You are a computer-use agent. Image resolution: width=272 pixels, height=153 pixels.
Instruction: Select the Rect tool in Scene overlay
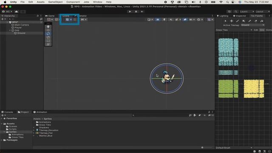click(48, 41)
